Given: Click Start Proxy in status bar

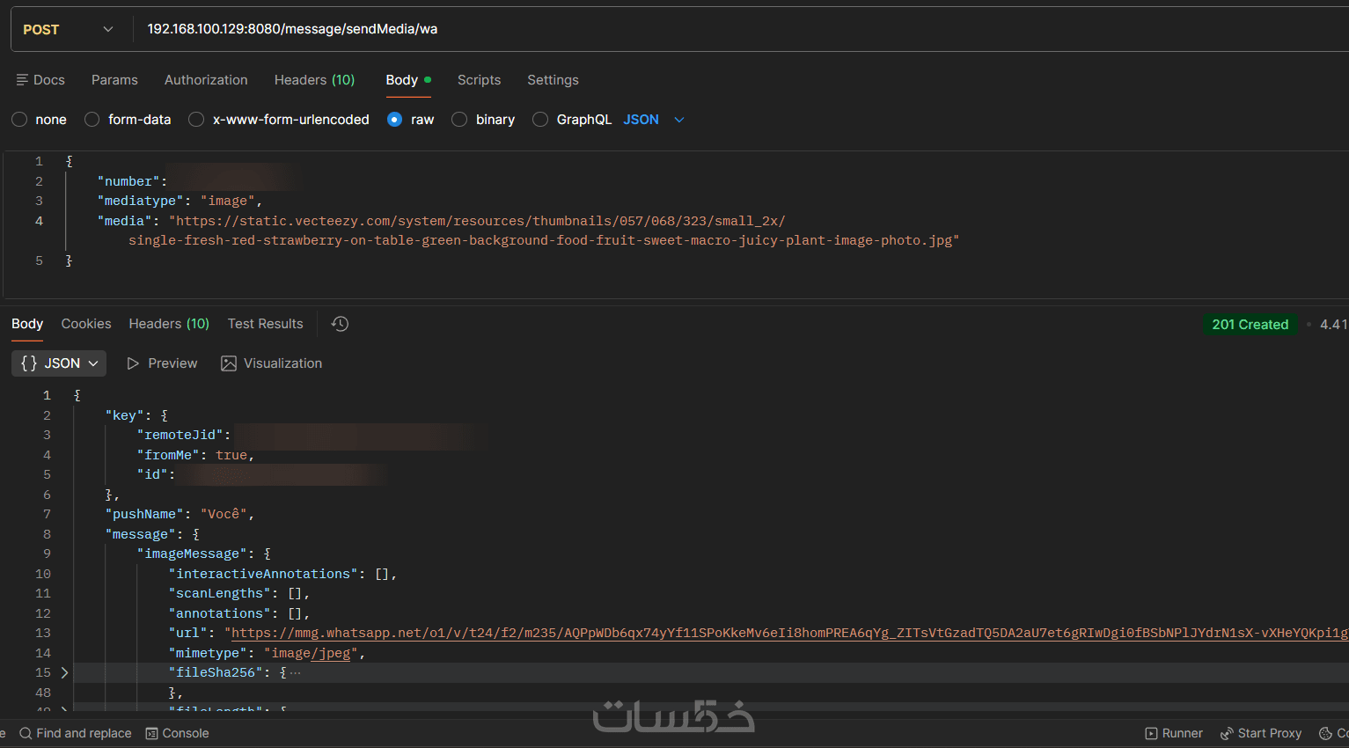Looking at the screenshot, I should pos(1260,733).
